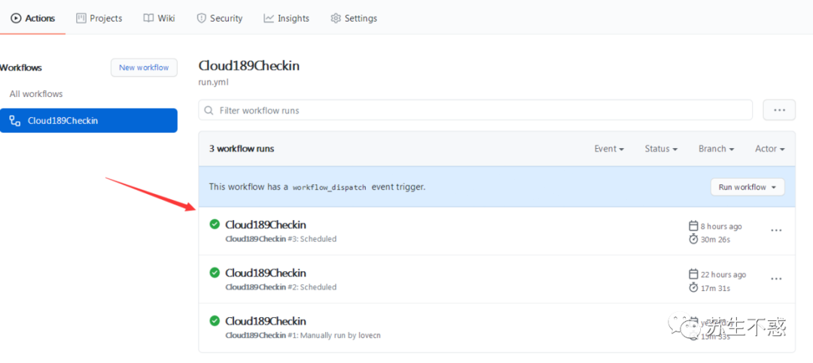
Task: Click the calendar icon beside 8 hours ago
Action: (x=693, y=225)
